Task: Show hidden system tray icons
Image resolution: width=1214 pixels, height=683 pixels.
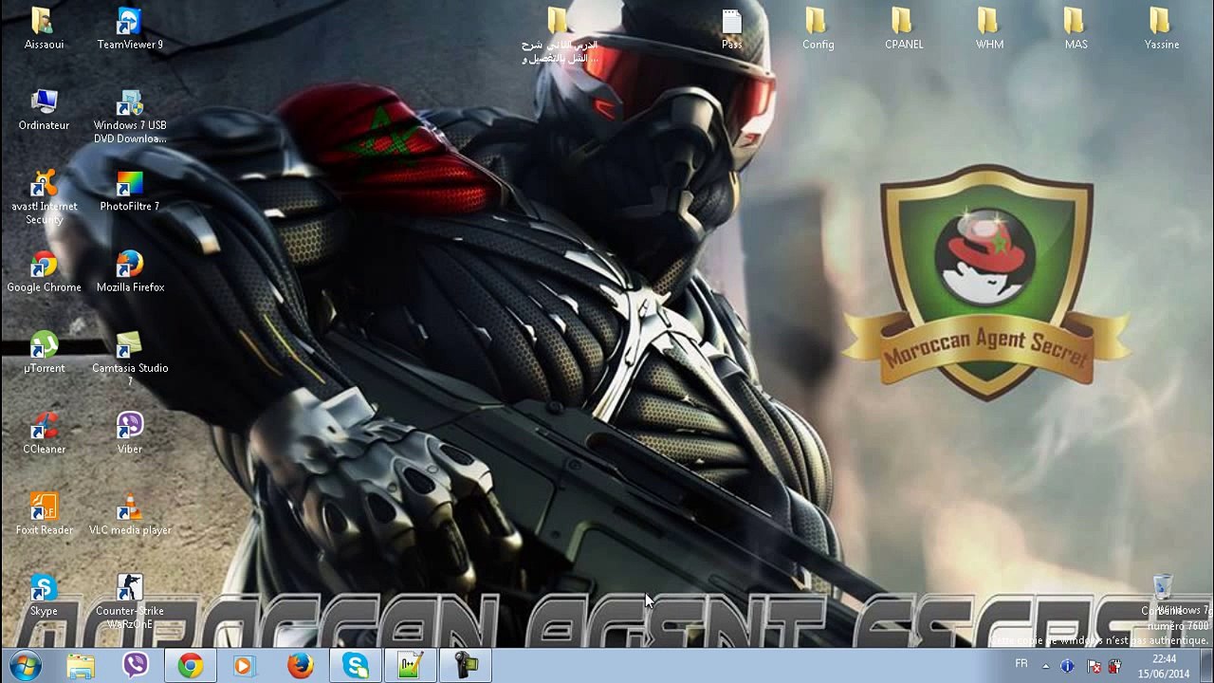Action: tap(1045, 666)
